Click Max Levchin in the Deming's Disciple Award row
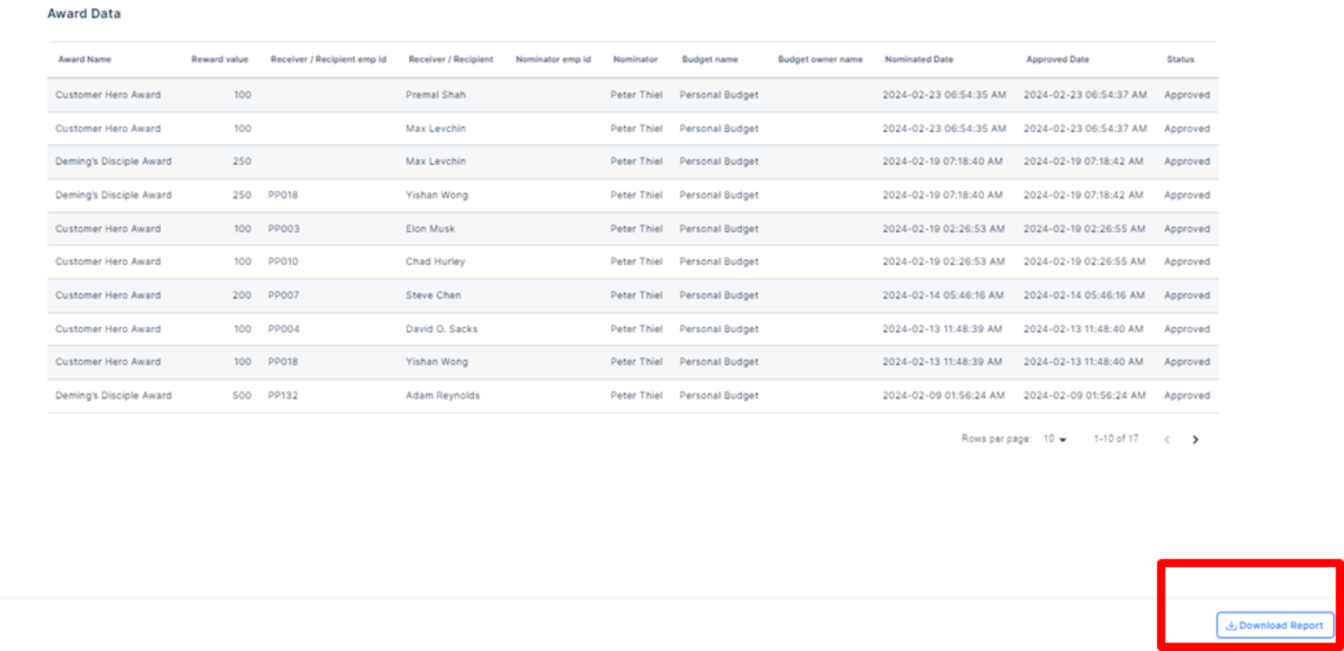Viewport: 1344px width, 651px height. 435,161
